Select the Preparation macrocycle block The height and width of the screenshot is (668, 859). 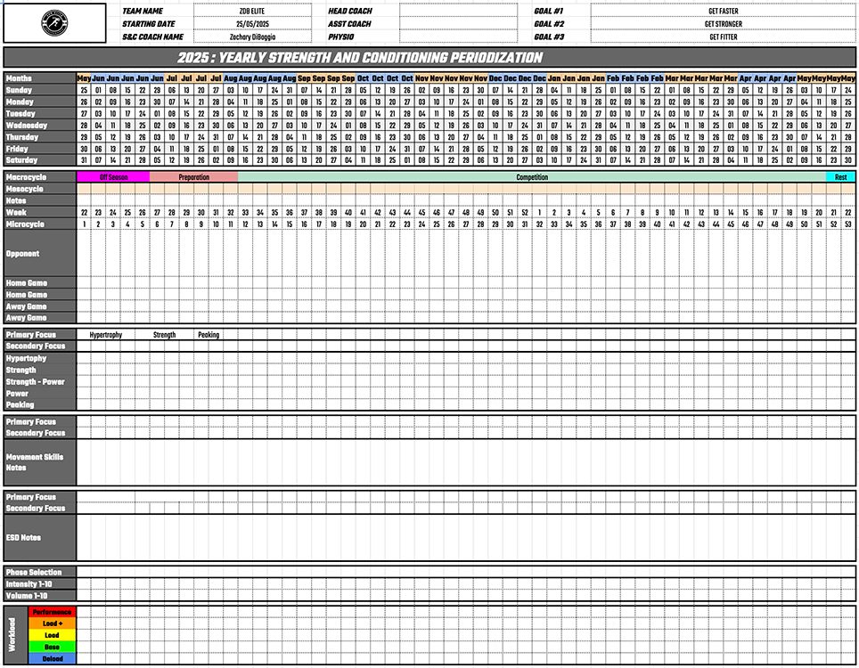point(193,177)
